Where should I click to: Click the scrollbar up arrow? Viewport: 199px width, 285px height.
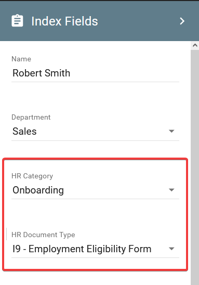[195, 45]
